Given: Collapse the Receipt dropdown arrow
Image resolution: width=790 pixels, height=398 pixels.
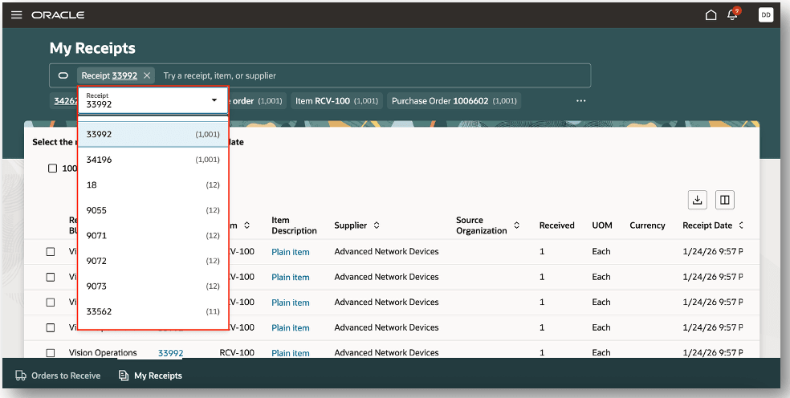Looking at the screenshot, I should click(214, 100).
